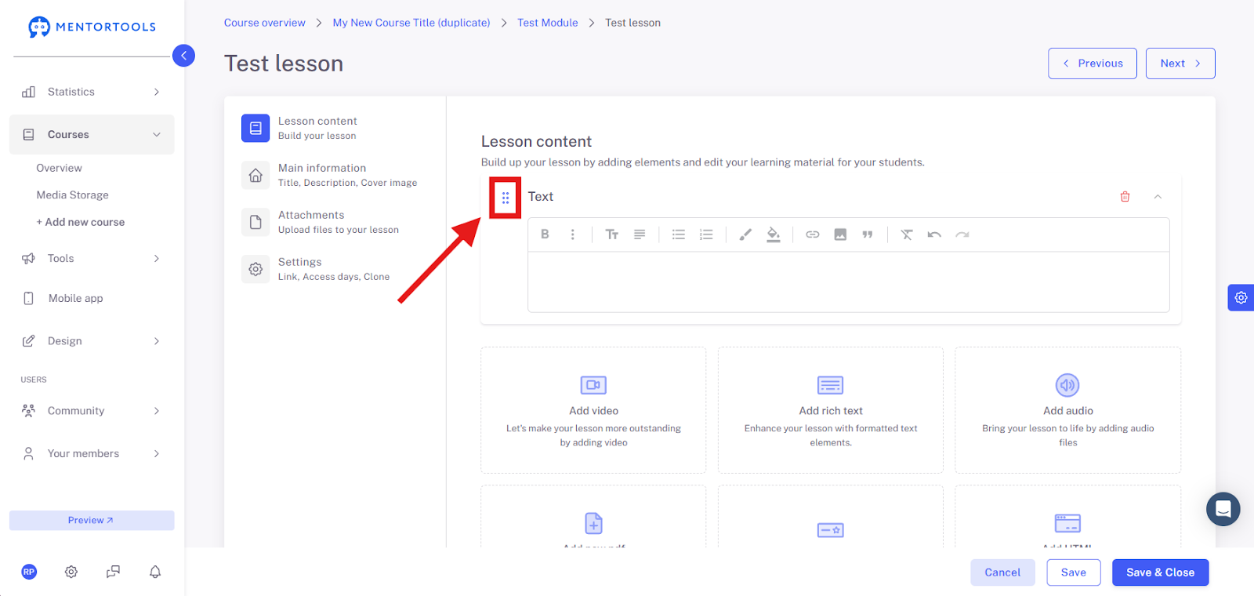Open the courses Overview page
Viewport: 1254px width, 596px height.
coord(59,168)
